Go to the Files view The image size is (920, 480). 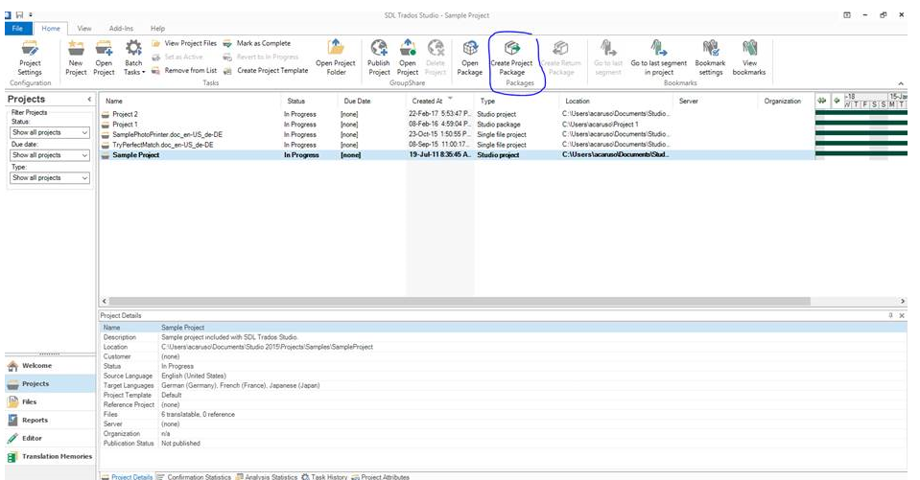click(50, 402)
